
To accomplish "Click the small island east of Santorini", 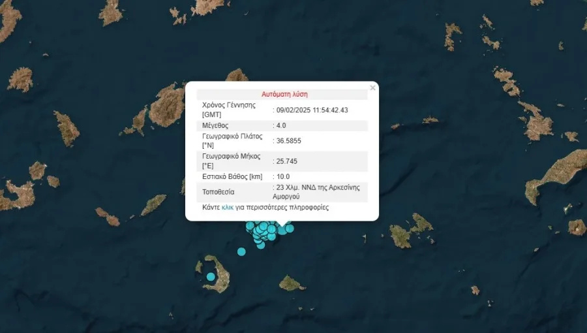I will click(291, 283).
